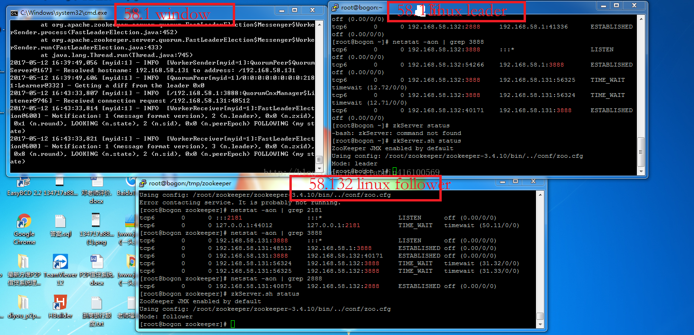Close the root@bogon:/tmp/zookeeper window
This screenshot has height=335, width=694.
[533, 181]
